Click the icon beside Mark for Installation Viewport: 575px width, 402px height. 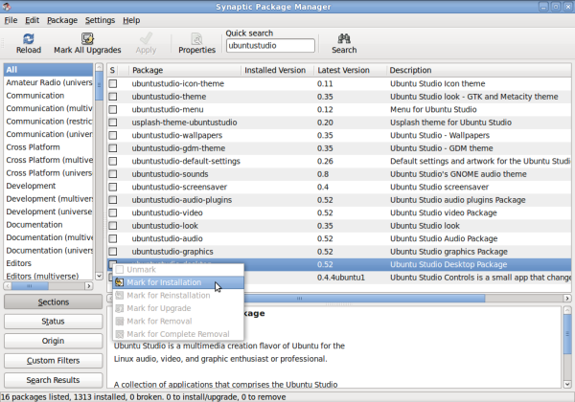[x=119, y=282]
